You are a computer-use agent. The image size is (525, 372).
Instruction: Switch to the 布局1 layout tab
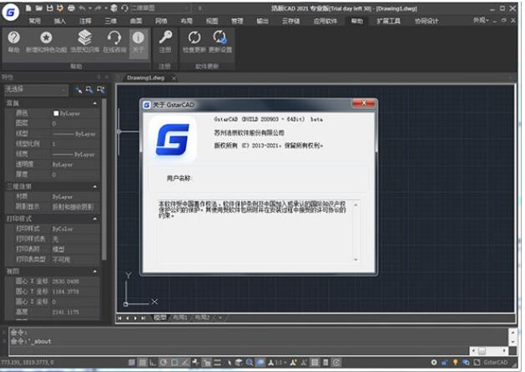coord(179,318)
